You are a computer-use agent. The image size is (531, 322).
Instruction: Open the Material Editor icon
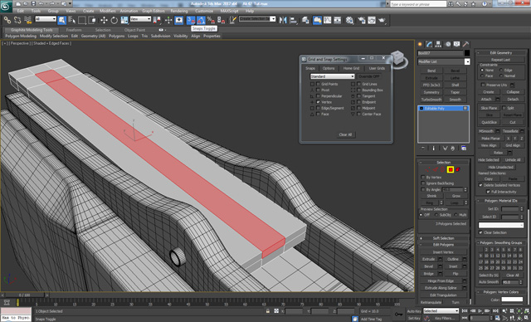[349, 20]
